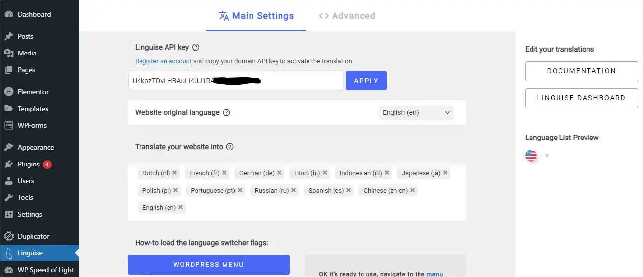This screenshot has width=643, height=277.
Task: Click the Users icon in sidebar
Action: point(8,181)
